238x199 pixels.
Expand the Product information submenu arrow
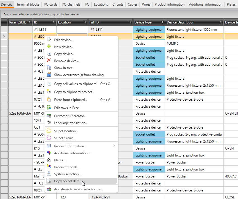point(114,146)
